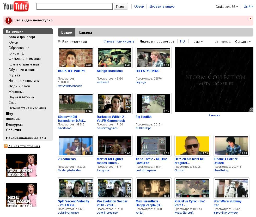Open the 73 cameras video thumbnail
Screen dimensions: 256x217
click(x=76, y=146)
